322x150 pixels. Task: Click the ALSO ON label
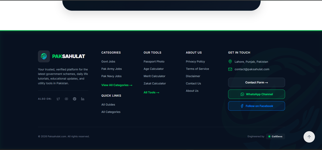tap(45, 99)
